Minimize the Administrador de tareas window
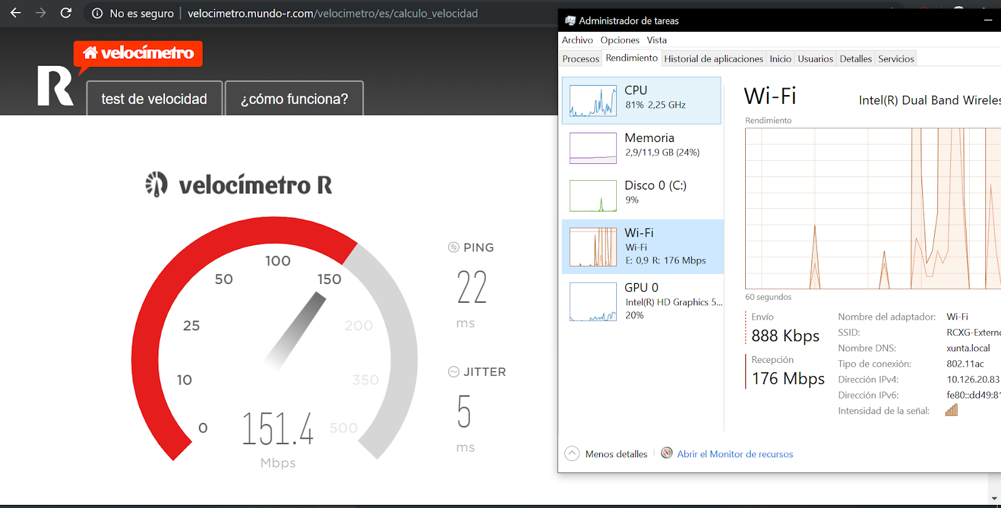 click(988, 21)
